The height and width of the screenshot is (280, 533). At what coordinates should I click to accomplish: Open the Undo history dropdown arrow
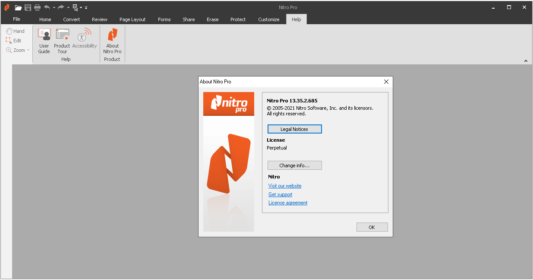(x=54, y=7)
